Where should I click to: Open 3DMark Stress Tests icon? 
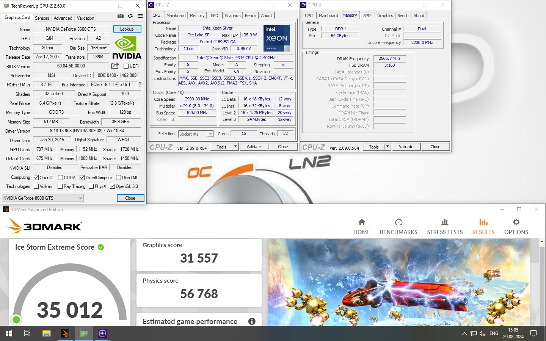pyautogui.click(x=445, y=222)
